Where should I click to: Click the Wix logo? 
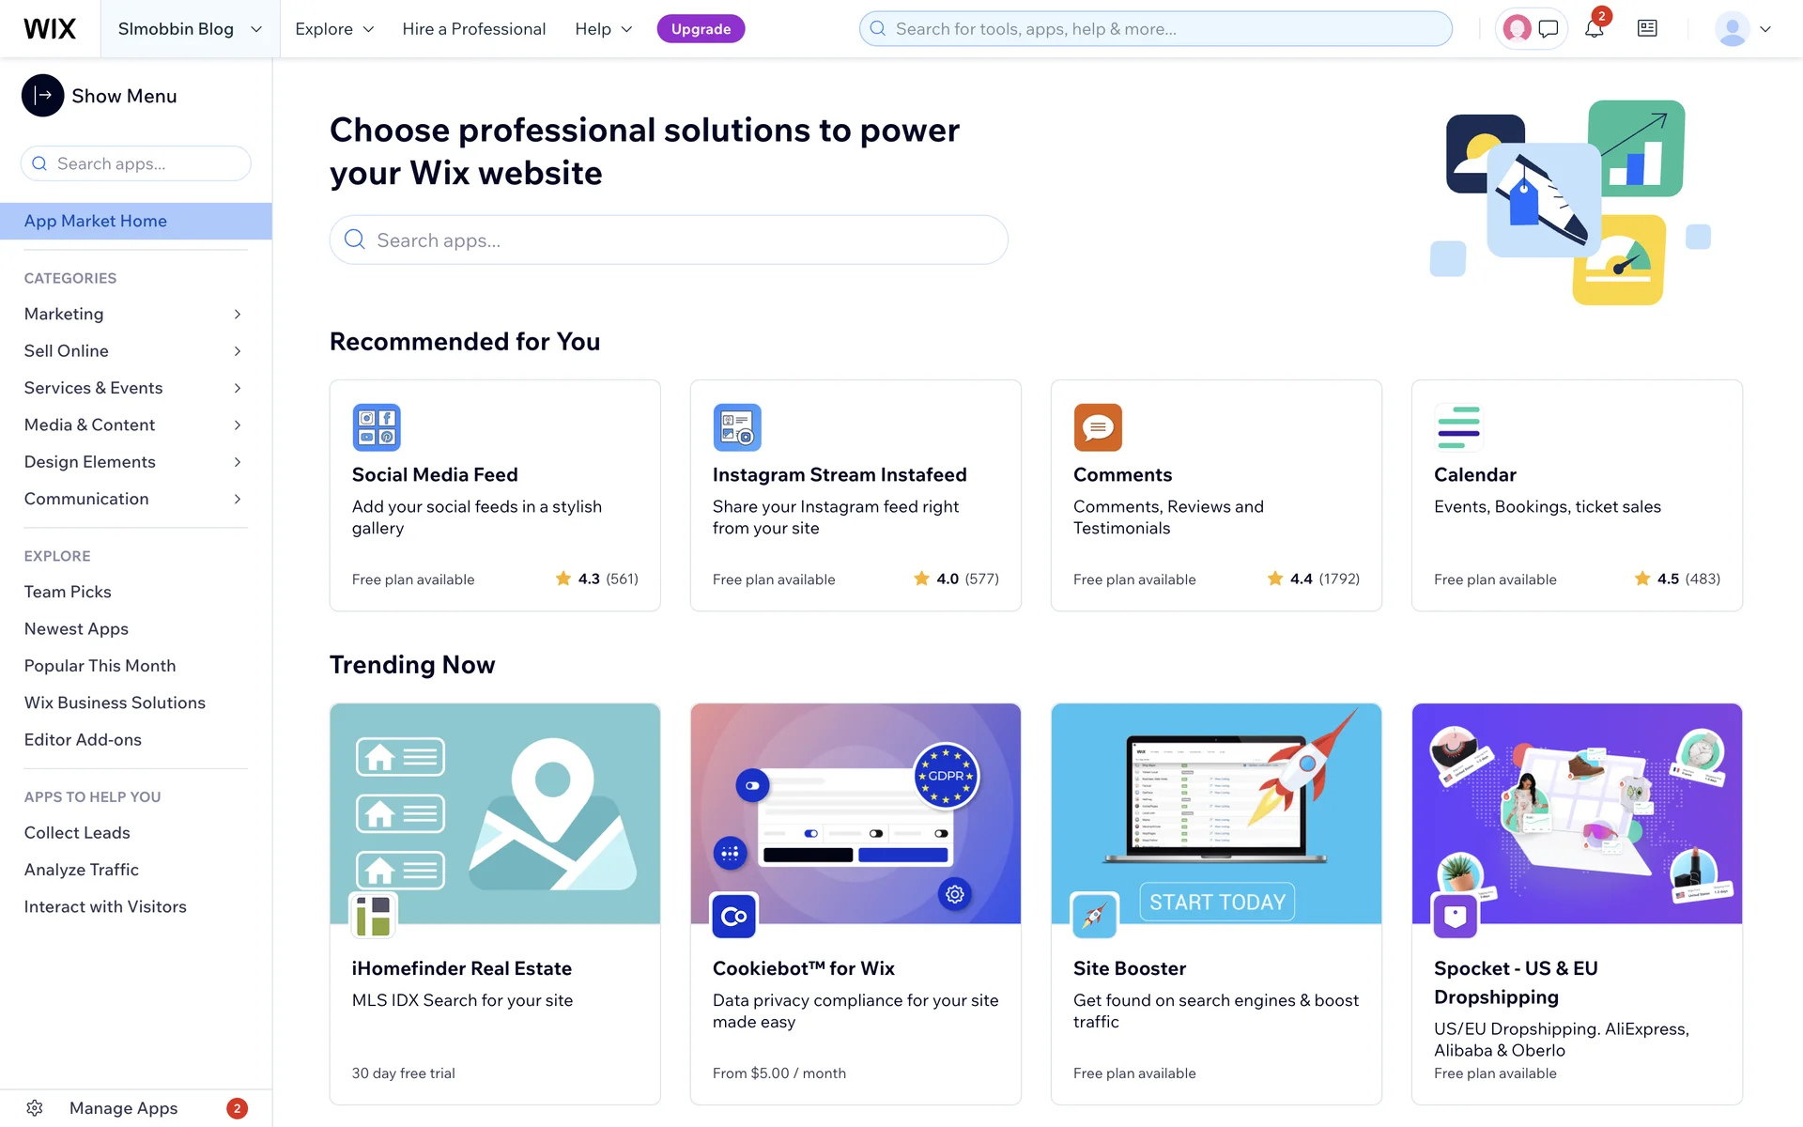[x=50, y=29]
